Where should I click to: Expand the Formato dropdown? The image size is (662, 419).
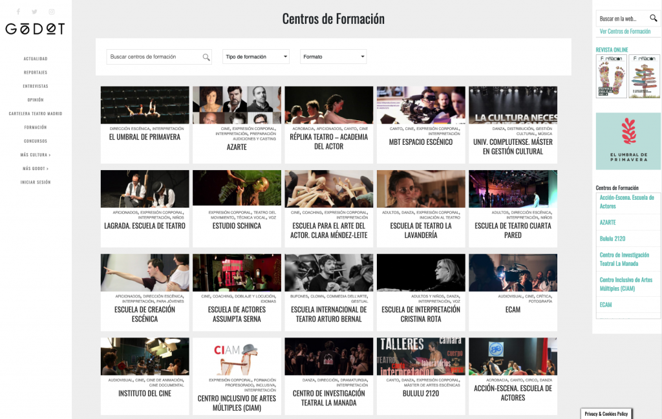334,57
